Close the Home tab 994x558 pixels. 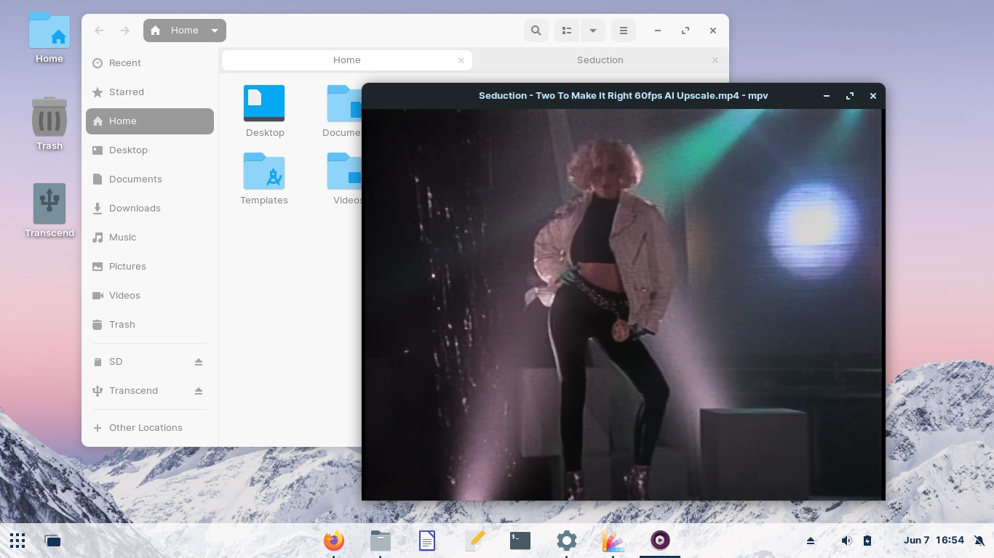point(461,60)
